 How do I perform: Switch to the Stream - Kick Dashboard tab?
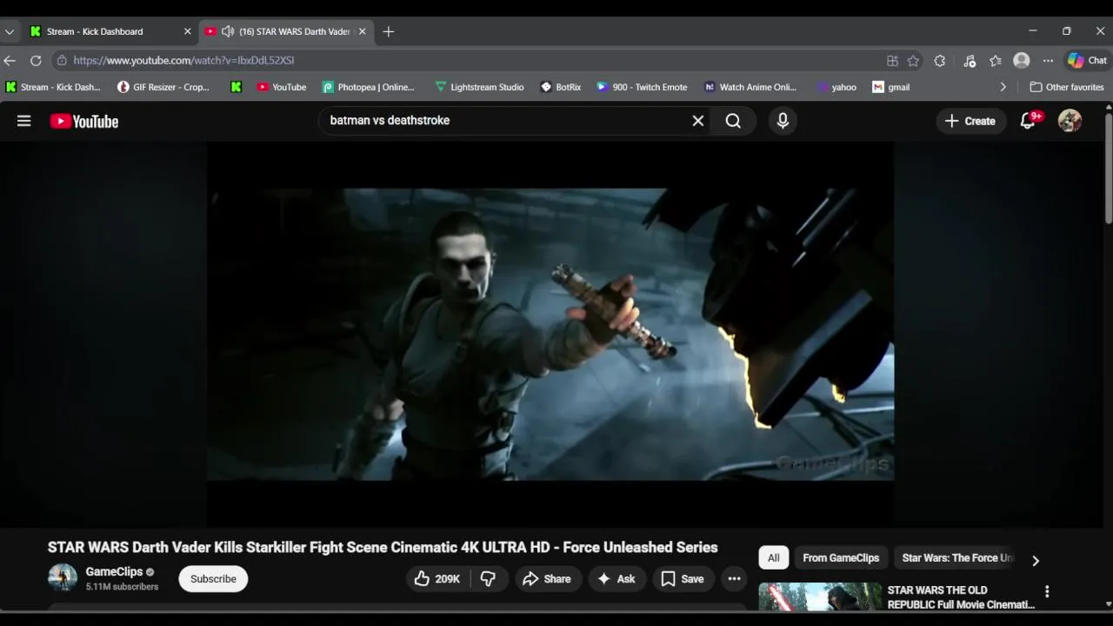pyautogui.click(x=95, y=31)
